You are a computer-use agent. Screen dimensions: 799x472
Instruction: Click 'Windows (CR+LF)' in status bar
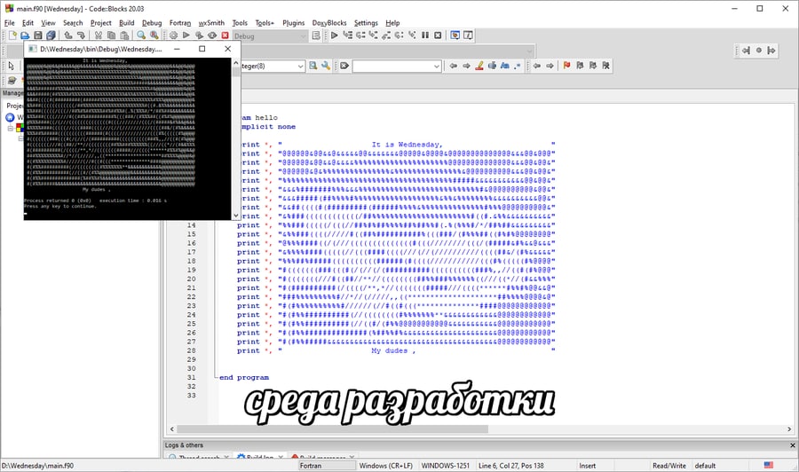coord(386,466)
